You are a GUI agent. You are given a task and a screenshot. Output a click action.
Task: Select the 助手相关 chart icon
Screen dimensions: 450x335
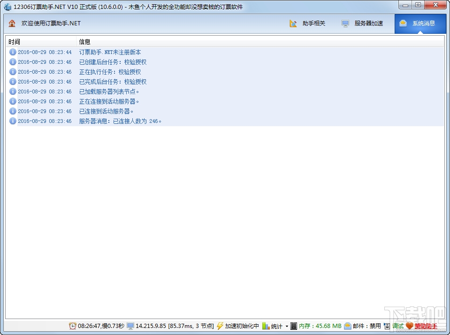(292, 23)
